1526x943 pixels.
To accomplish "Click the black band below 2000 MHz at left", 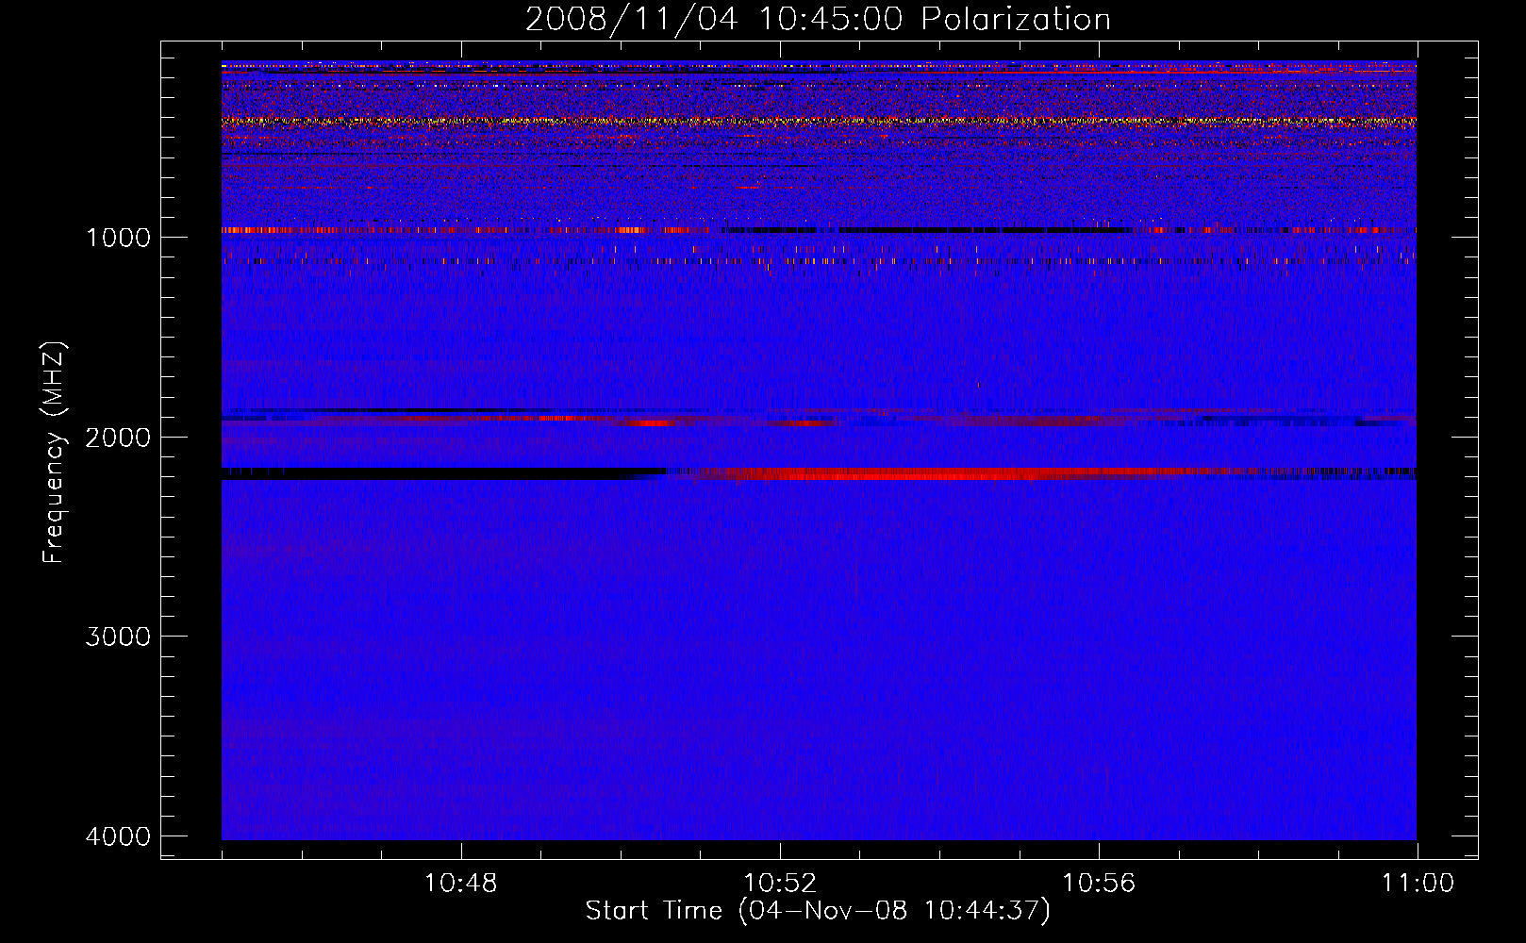I will pos(443,473).
